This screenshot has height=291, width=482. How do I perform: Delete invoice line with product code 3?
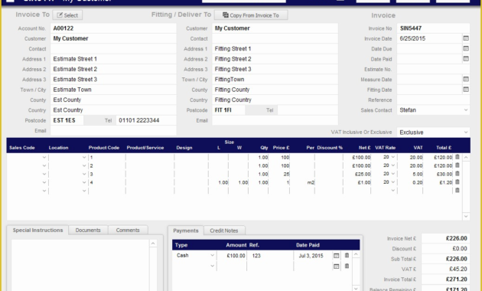click(458, 174)
